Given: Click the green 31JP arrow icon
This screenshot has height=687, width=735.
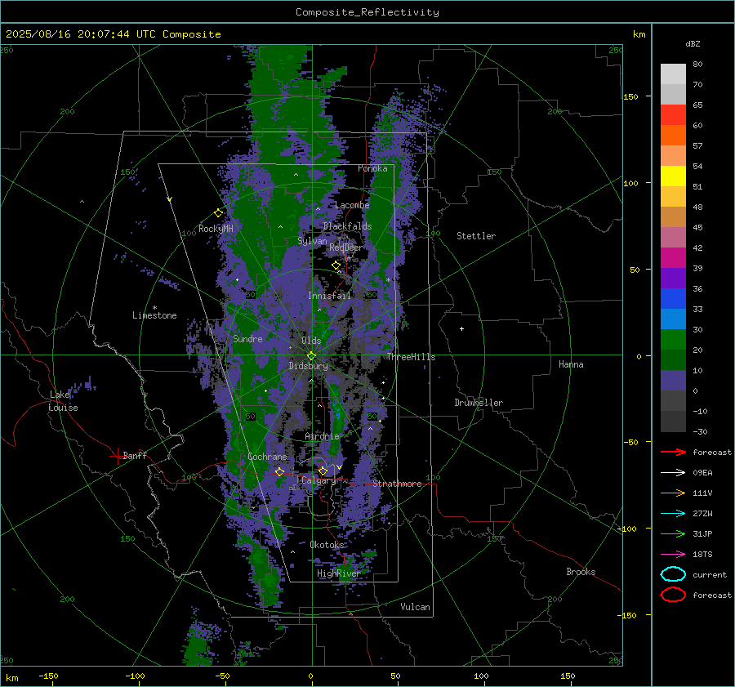Looking at the screenshot, I should (x=673, y=533).
